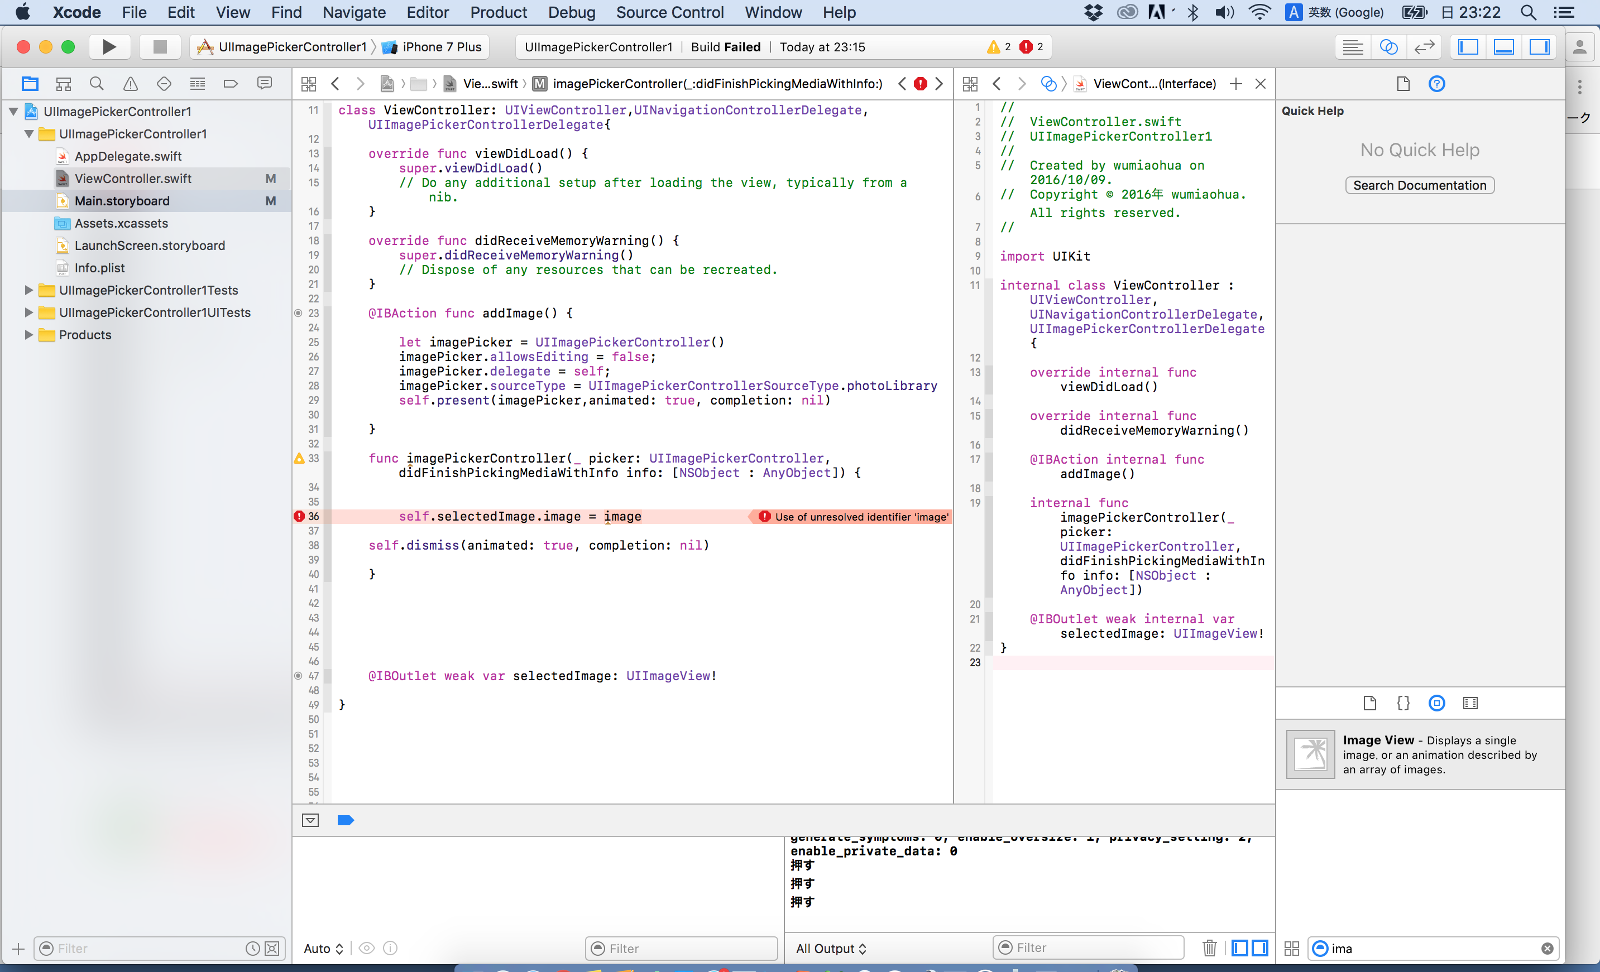
Task: Hide the navigator panel
Action: tap(1468, 47)
